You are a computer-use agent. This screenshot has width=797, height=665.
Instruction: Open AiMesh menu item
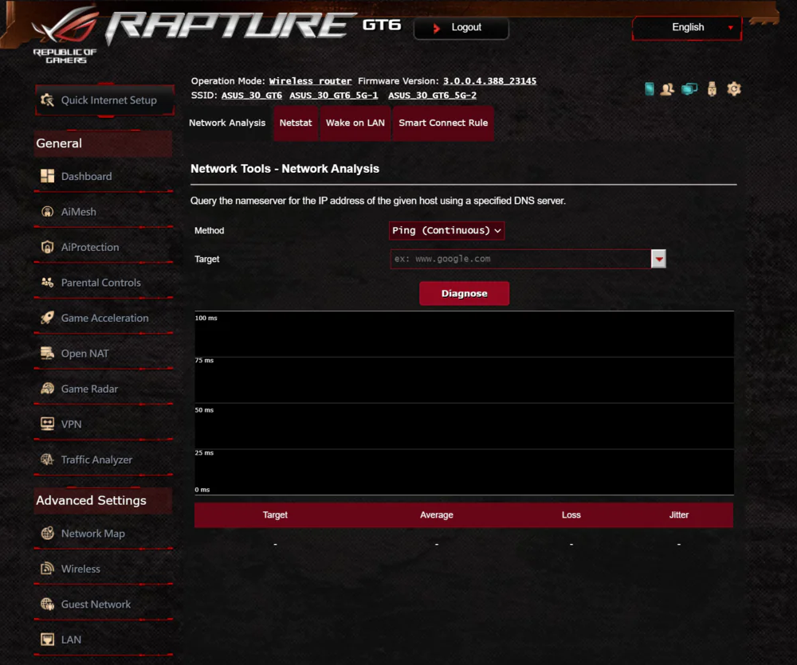click(x=104, y=212)
